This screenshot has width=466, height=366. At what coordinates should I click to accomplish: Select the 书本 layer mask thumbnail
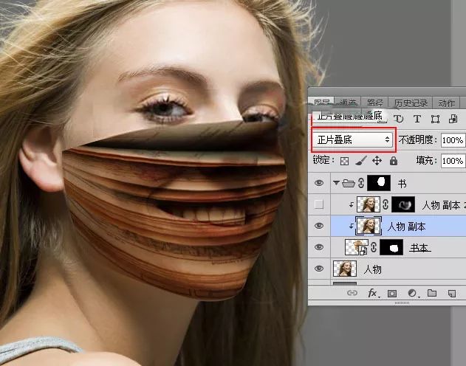pos(391,247)
